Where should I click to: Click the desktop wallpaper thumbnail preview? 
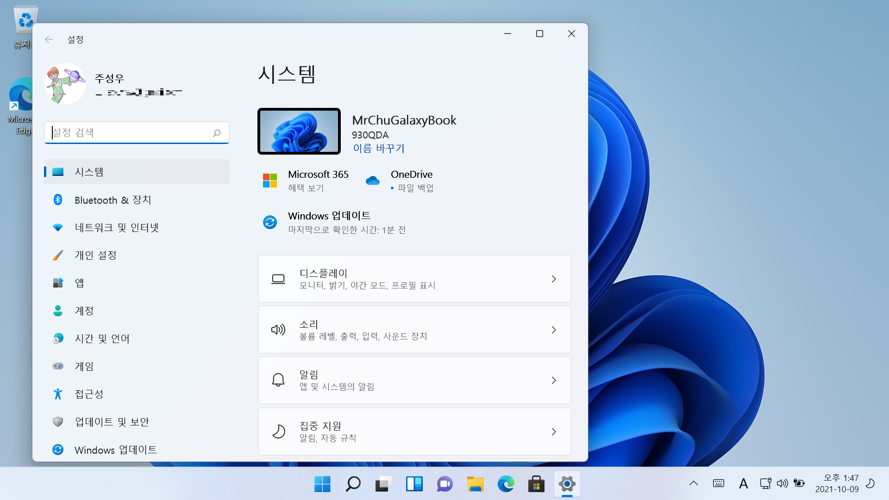coord(299,131)
